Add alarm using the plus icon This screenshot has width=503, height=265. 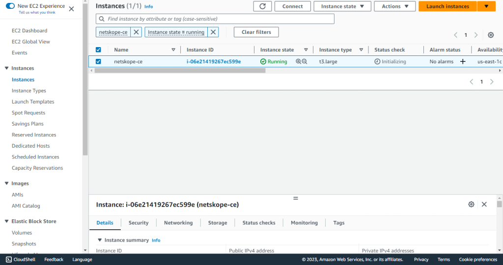(463, 61)
